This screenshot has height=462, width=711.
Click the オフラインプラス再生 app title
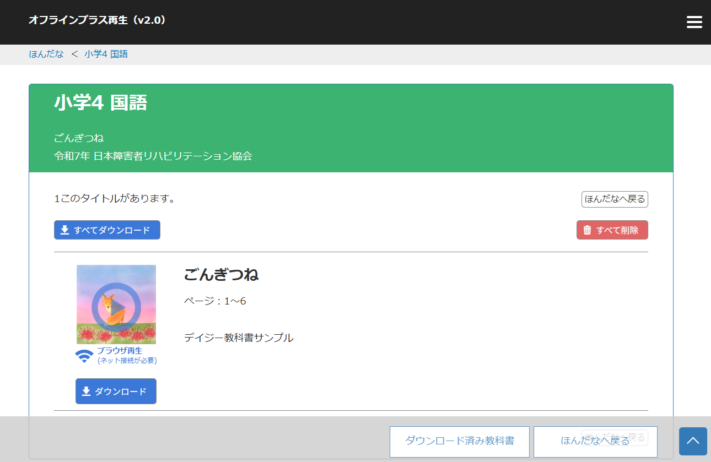[x=97, y=20]
